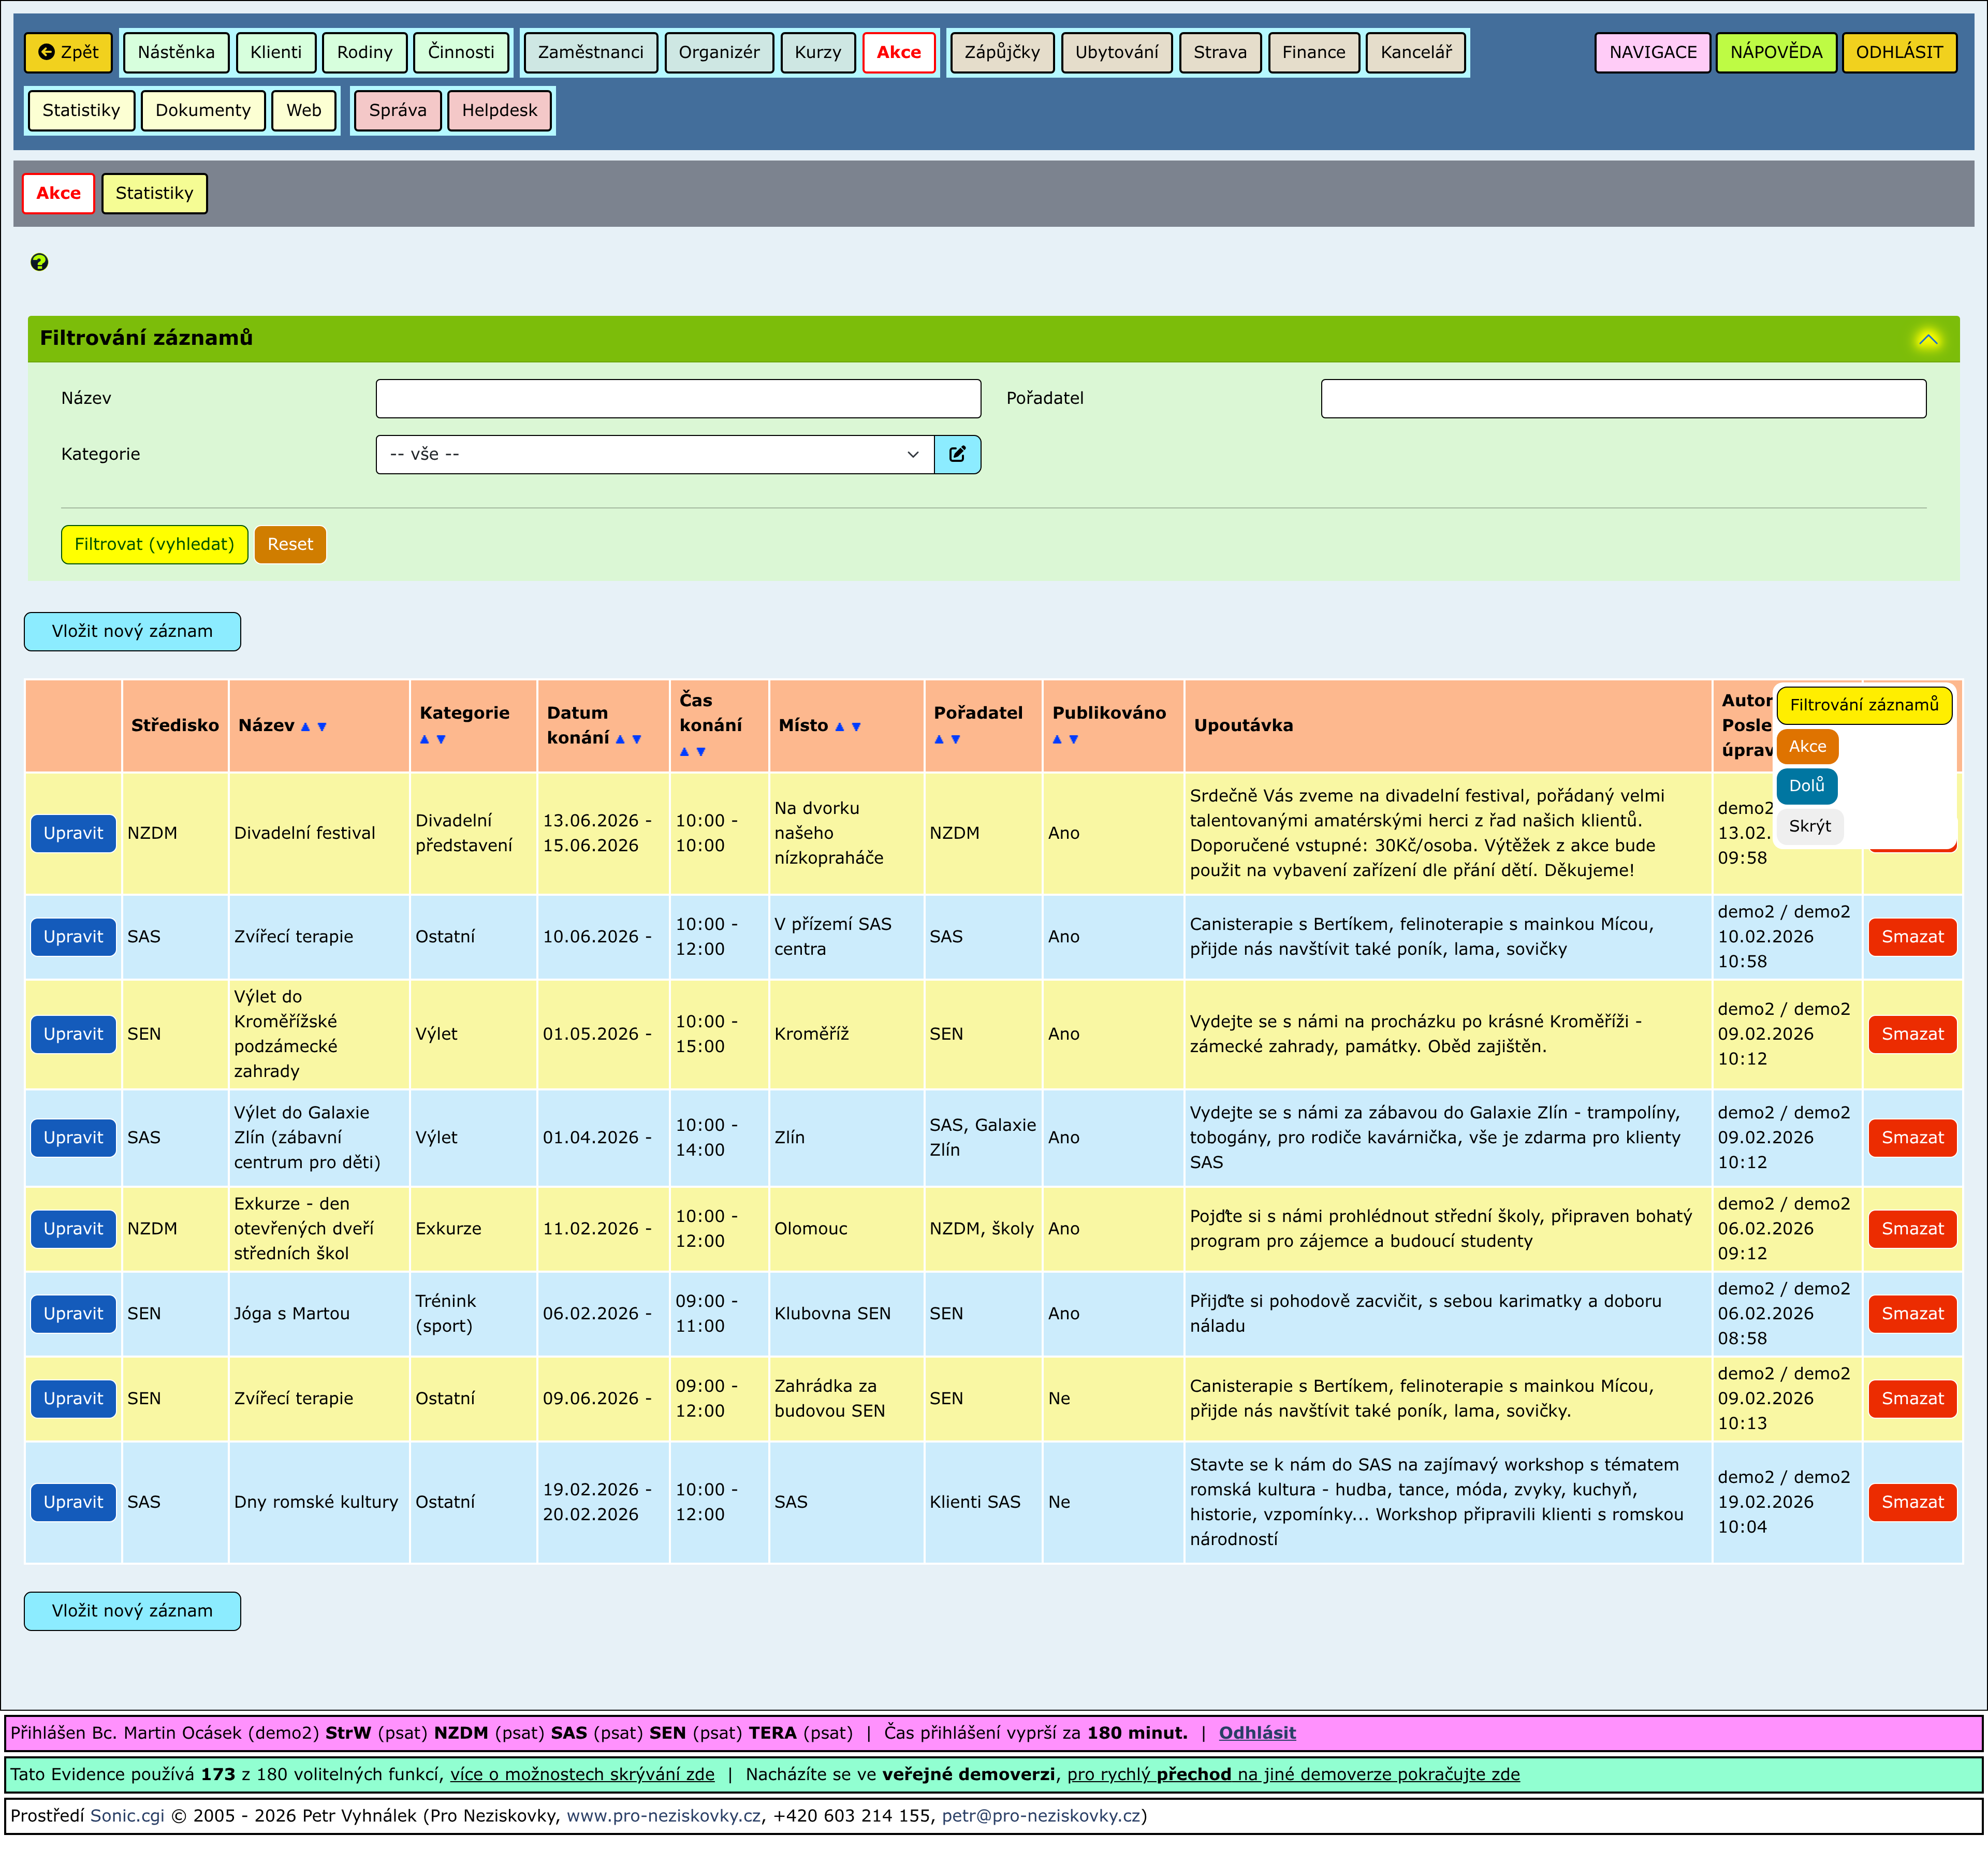Screen dimensions: 1988x1864
Task: Click the Reset filter button
Action: (290, 544)
